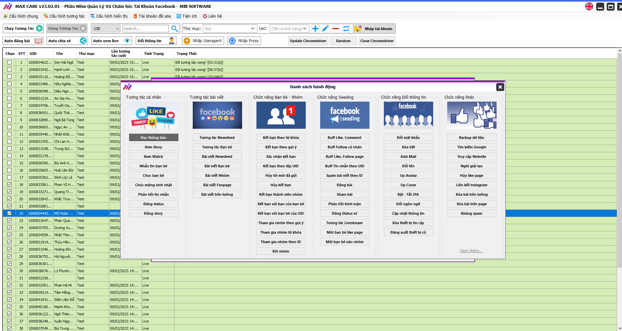Viewport: 622px width, 331px height.
Task: Click the blue refresh icon
Action: tap(346, 29)
